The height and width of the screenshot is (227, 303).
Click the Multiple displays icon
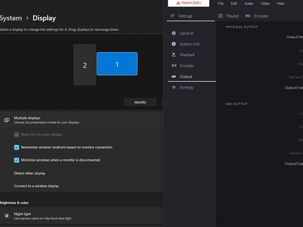(7, 120)
